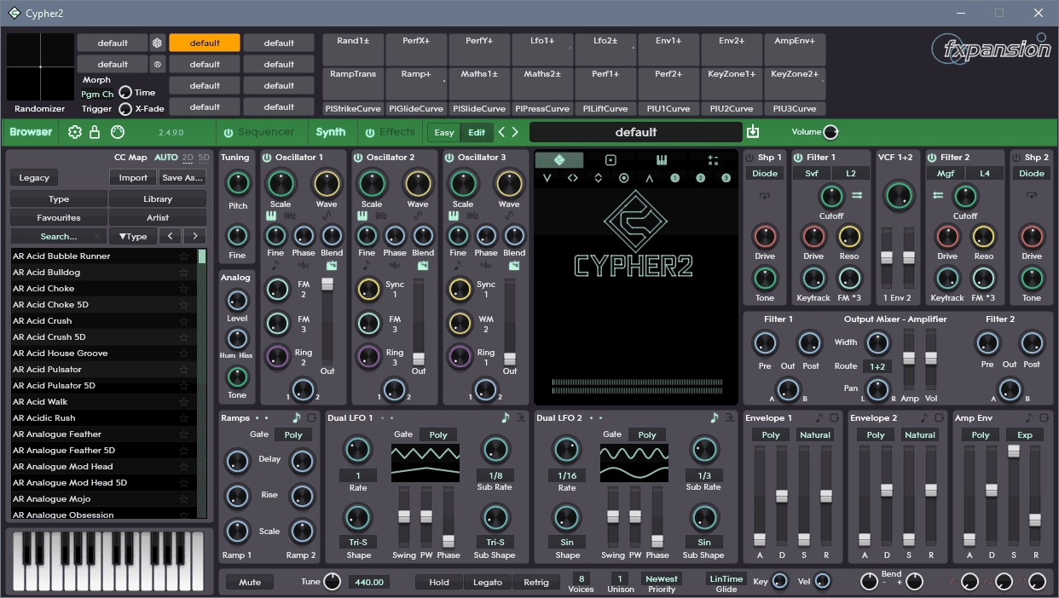Viewport: 1059px width, 598px height.
Task: Open the MIDI learn dial icon
Action: 118,132
